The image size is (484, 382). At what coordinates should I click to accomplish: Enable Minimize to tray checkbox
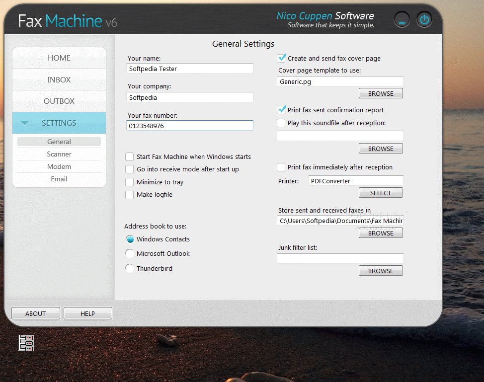[129, 182]
